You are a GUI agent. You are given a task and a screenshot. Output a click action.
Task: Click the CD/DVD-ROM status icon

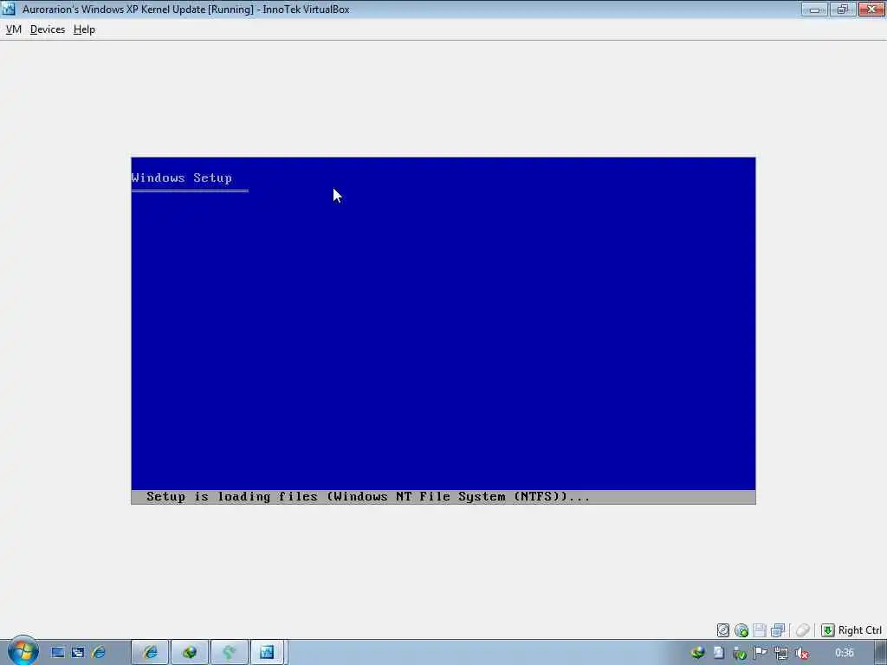pos(741,630)
